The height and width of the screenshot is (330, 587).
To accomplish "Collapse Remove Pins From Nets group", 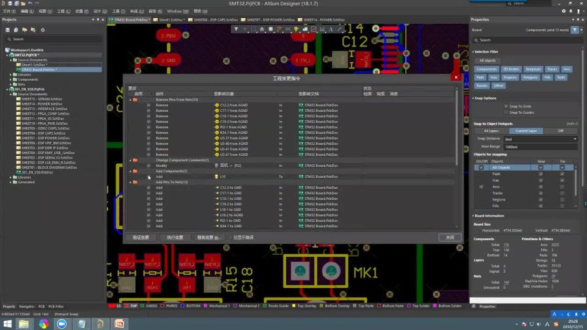I will coord(130,100).
